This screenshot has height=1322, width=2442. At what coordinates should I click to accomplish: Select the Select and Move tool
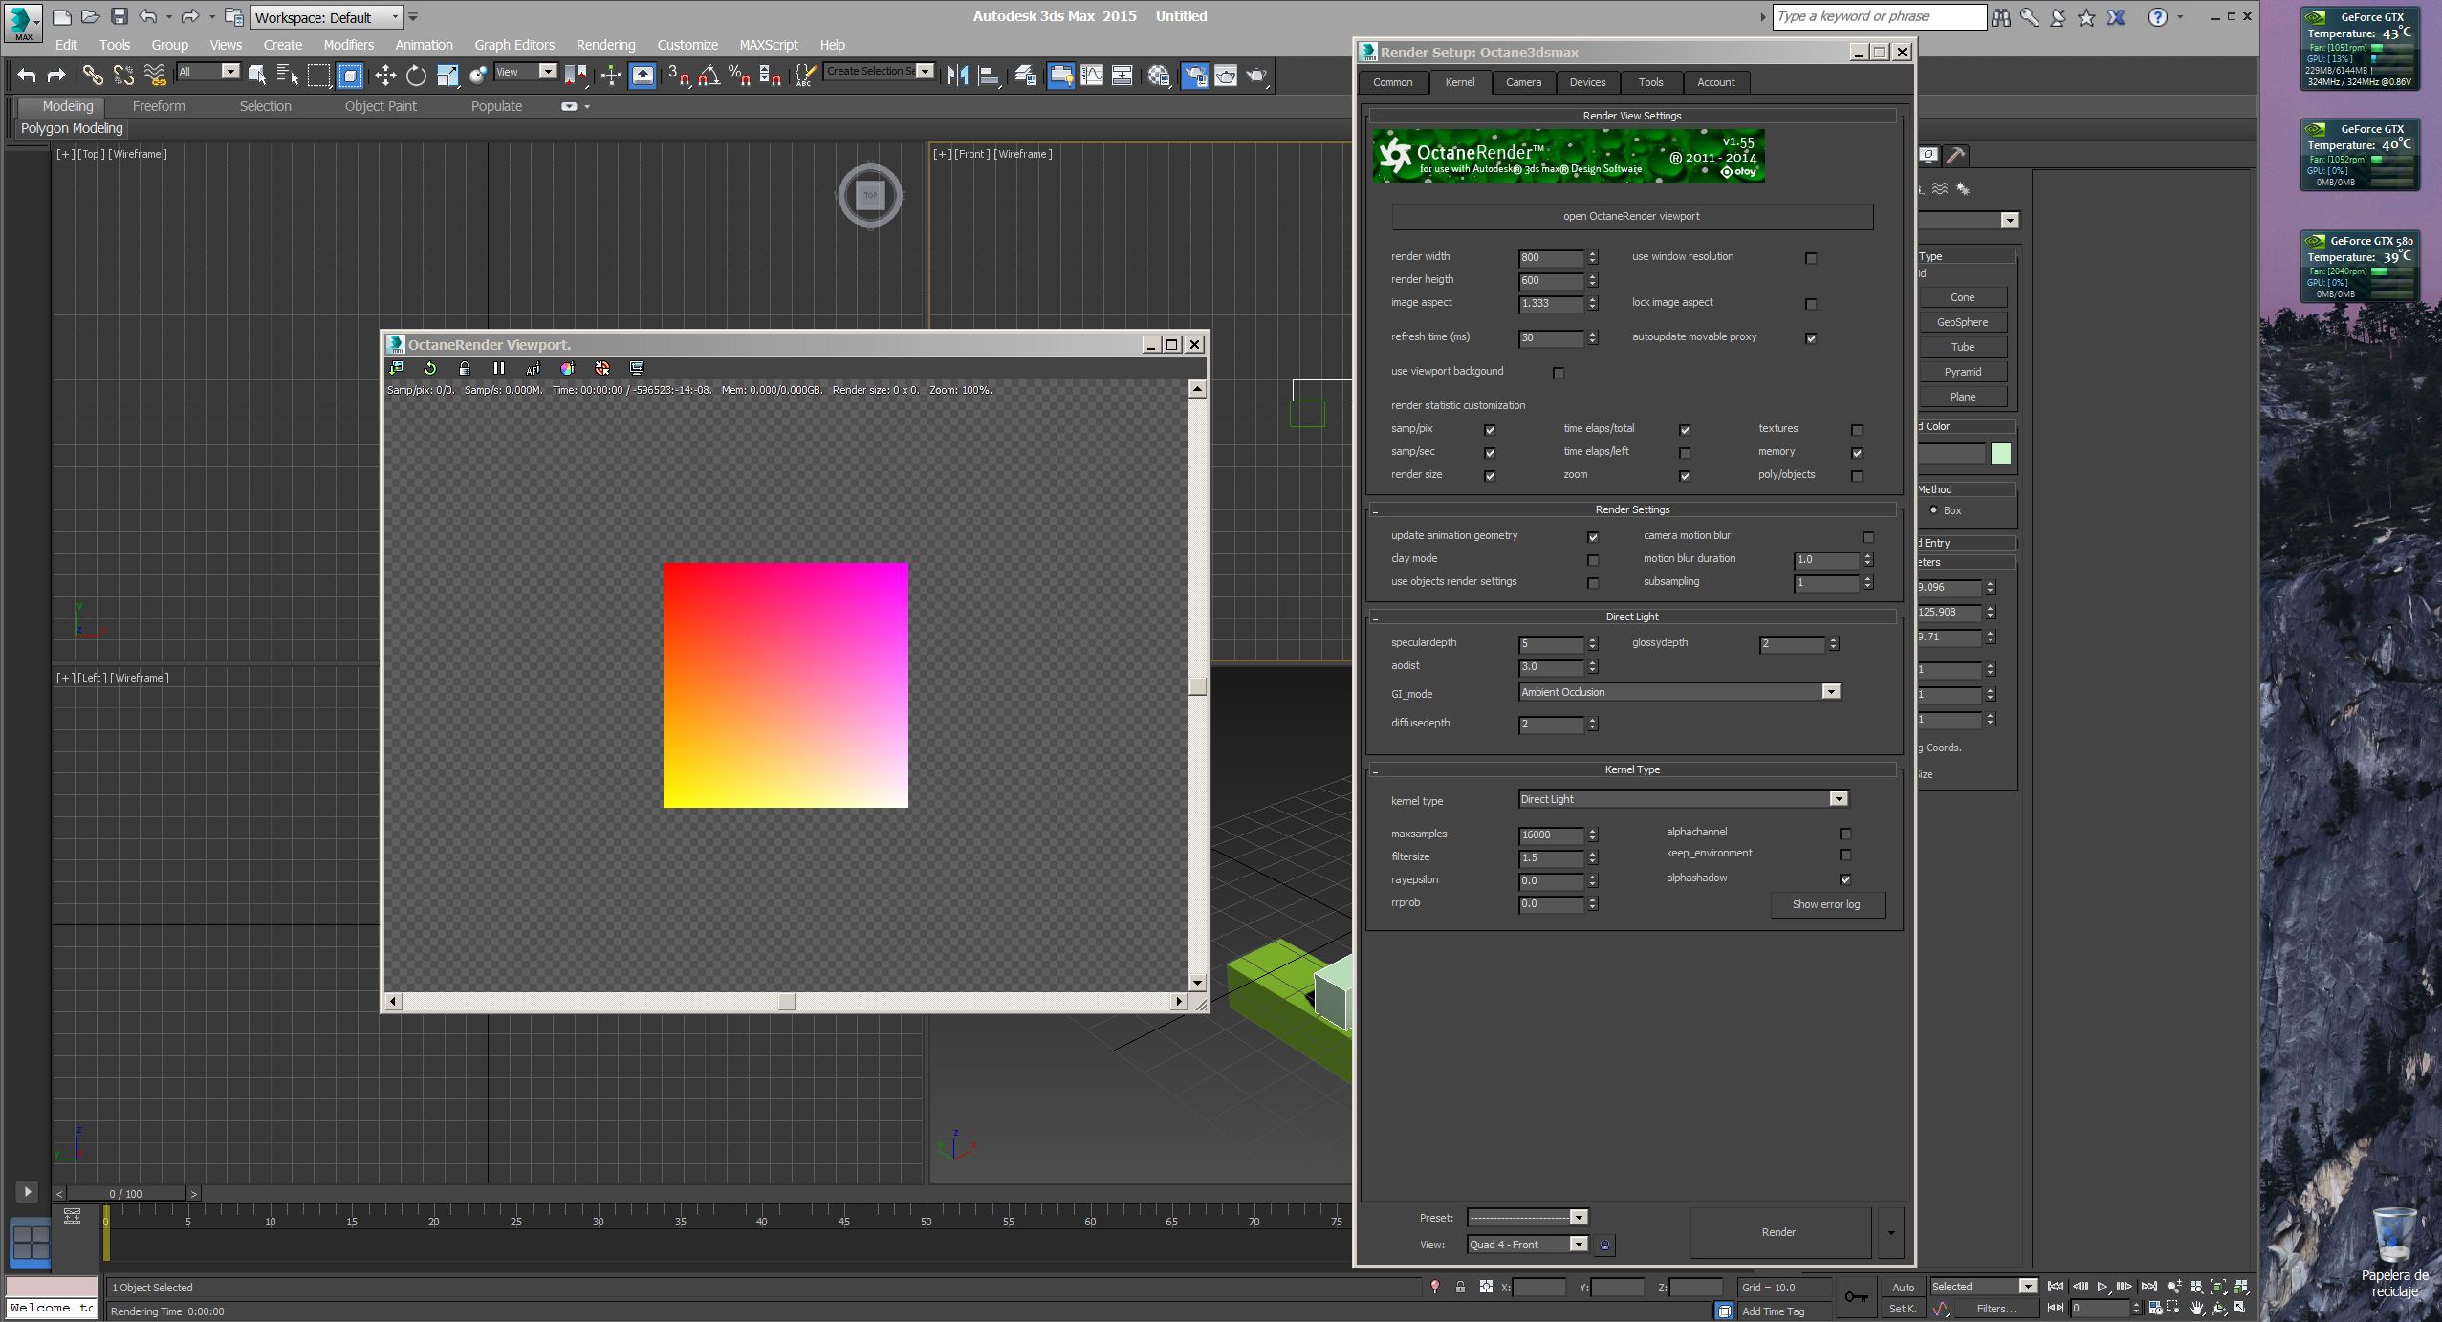(385, 76)
